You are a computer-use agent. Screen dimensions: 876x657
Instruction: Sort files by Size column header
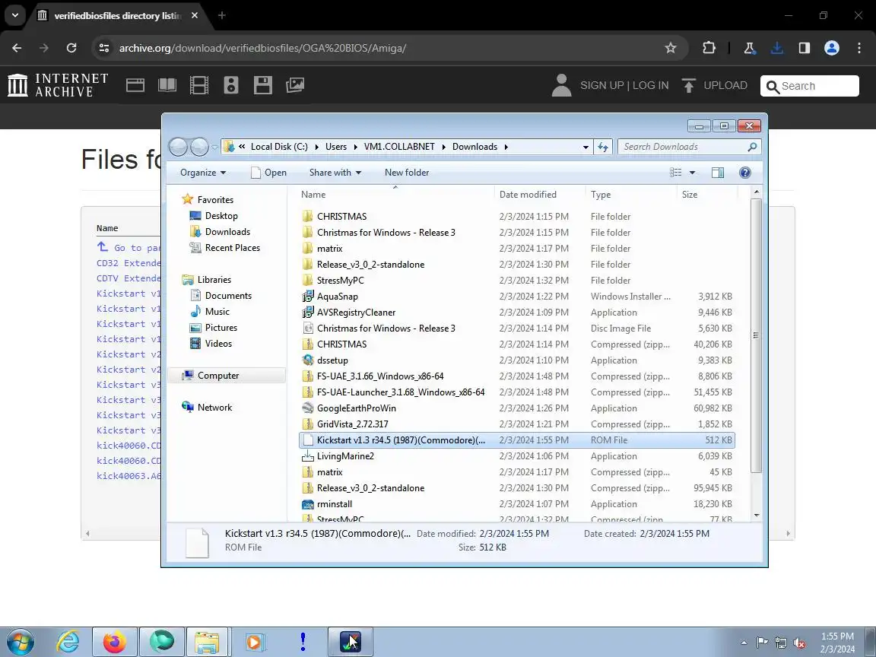(707, 195)
